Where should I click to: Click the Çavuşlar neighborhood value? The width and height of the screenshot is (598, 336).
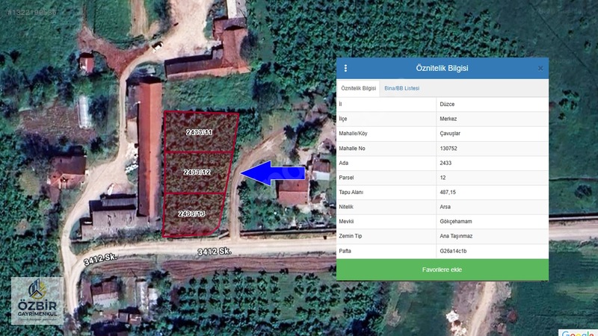point(450,134)
